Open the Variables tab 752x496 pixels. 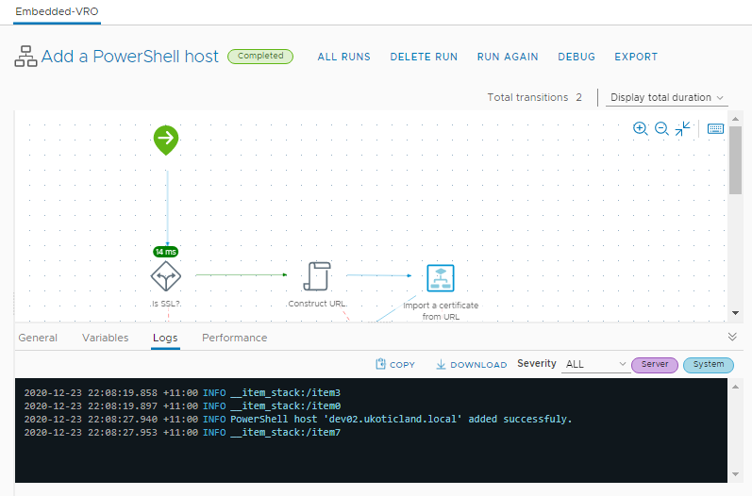coord(105,338)
